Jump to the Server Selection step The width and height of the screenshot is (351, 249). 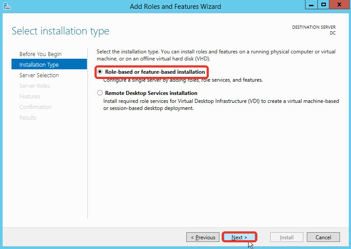(x=39, y=75)
